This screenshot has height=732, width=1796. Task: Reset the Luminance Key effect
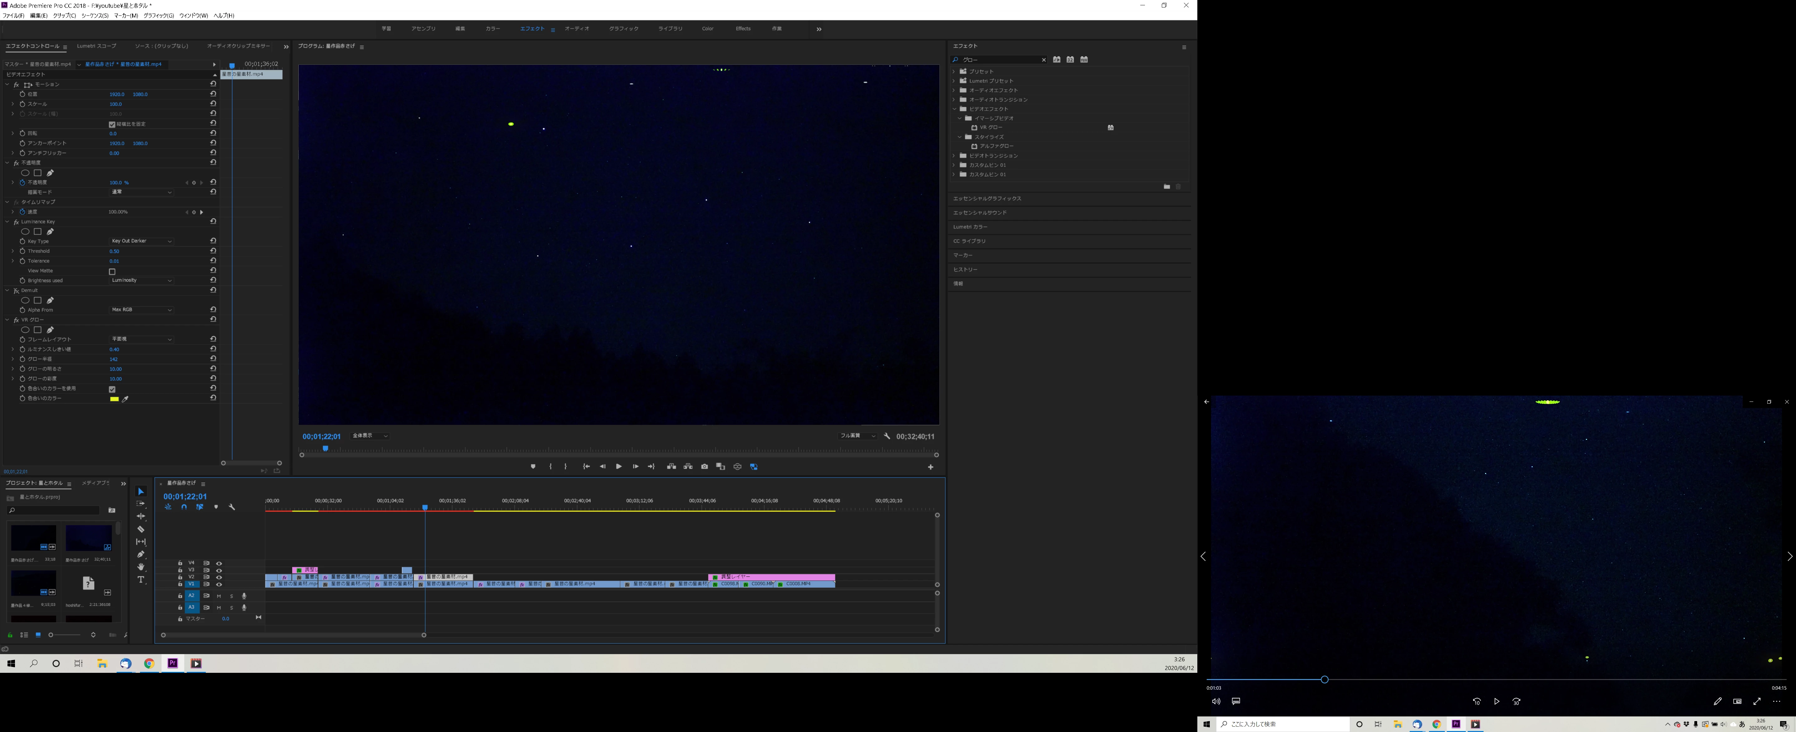coord(213,221)
